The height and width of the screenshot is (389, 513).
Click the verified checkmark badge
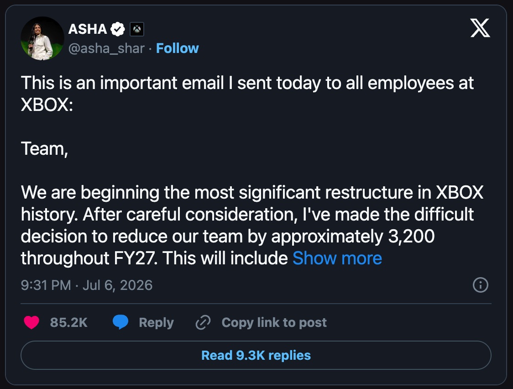[x=117, y=29]
